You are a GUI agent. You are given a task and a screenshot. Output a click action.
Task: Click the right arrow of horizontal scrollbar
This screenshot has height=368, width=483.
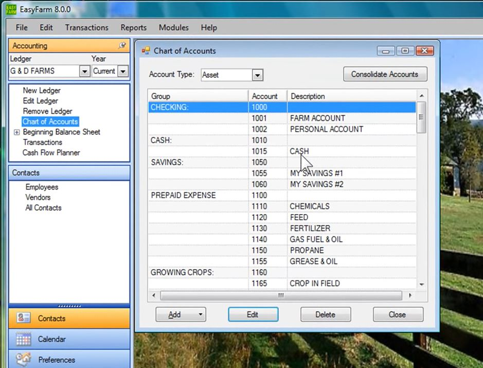click(x=410, y=295)
